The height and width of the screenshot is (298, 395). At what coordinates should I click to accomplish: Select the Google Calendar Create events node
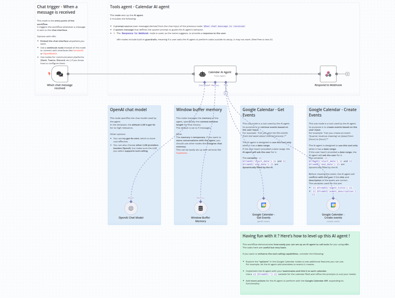pos(333,205)
